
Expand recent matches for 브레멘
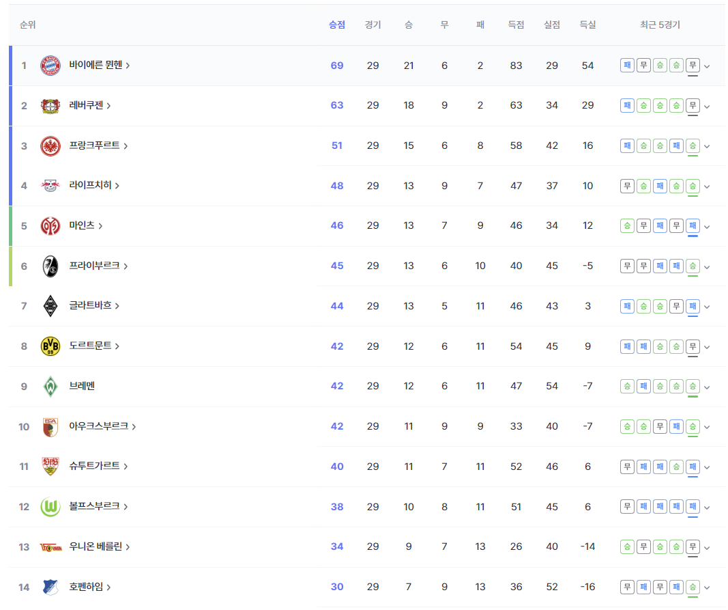coord(707,387)
